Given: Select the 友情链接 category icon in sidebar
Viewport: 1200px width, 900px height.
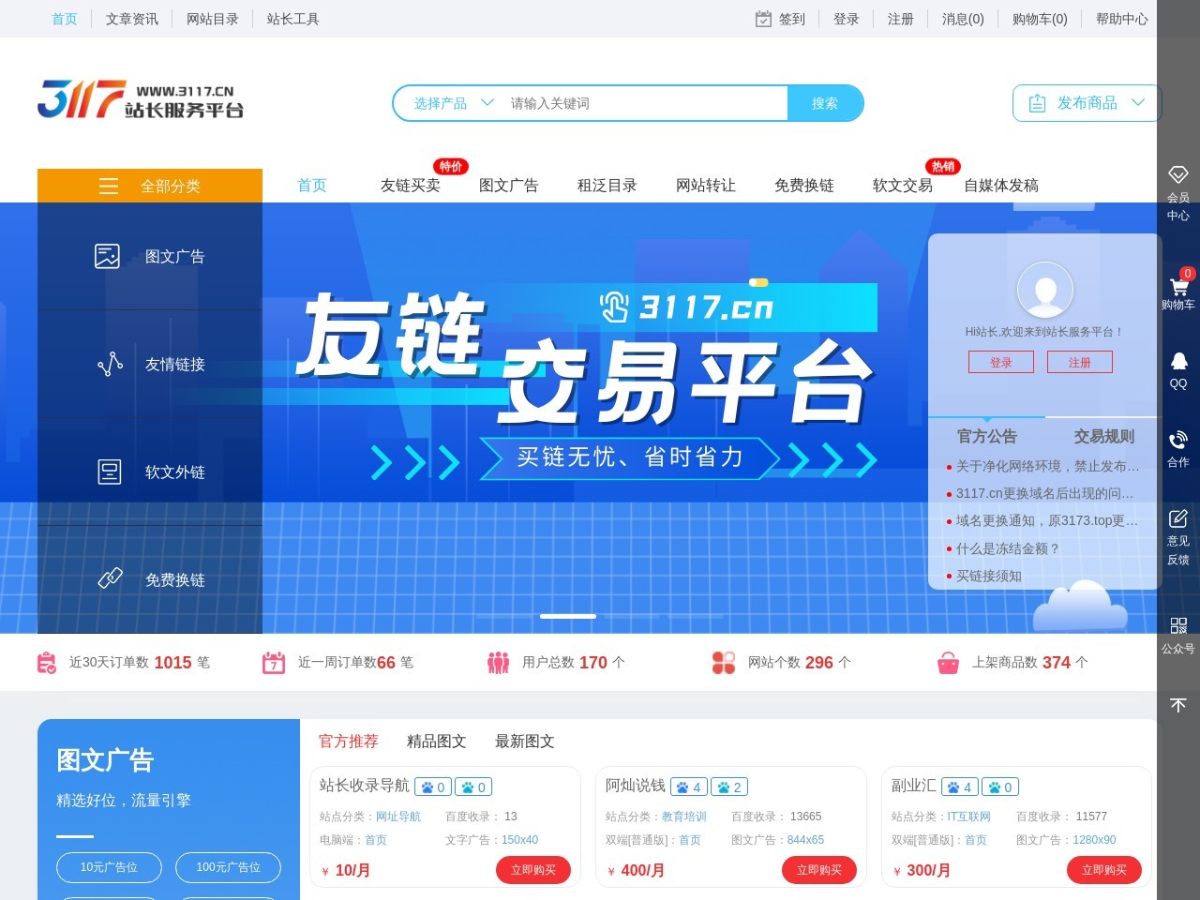Looking at the screenshot, I should pyautogui.click(x=109, y=362).
